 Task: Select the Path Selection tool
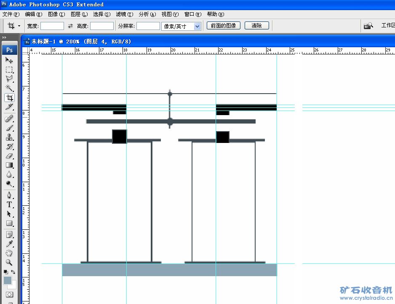pos(9,214)
